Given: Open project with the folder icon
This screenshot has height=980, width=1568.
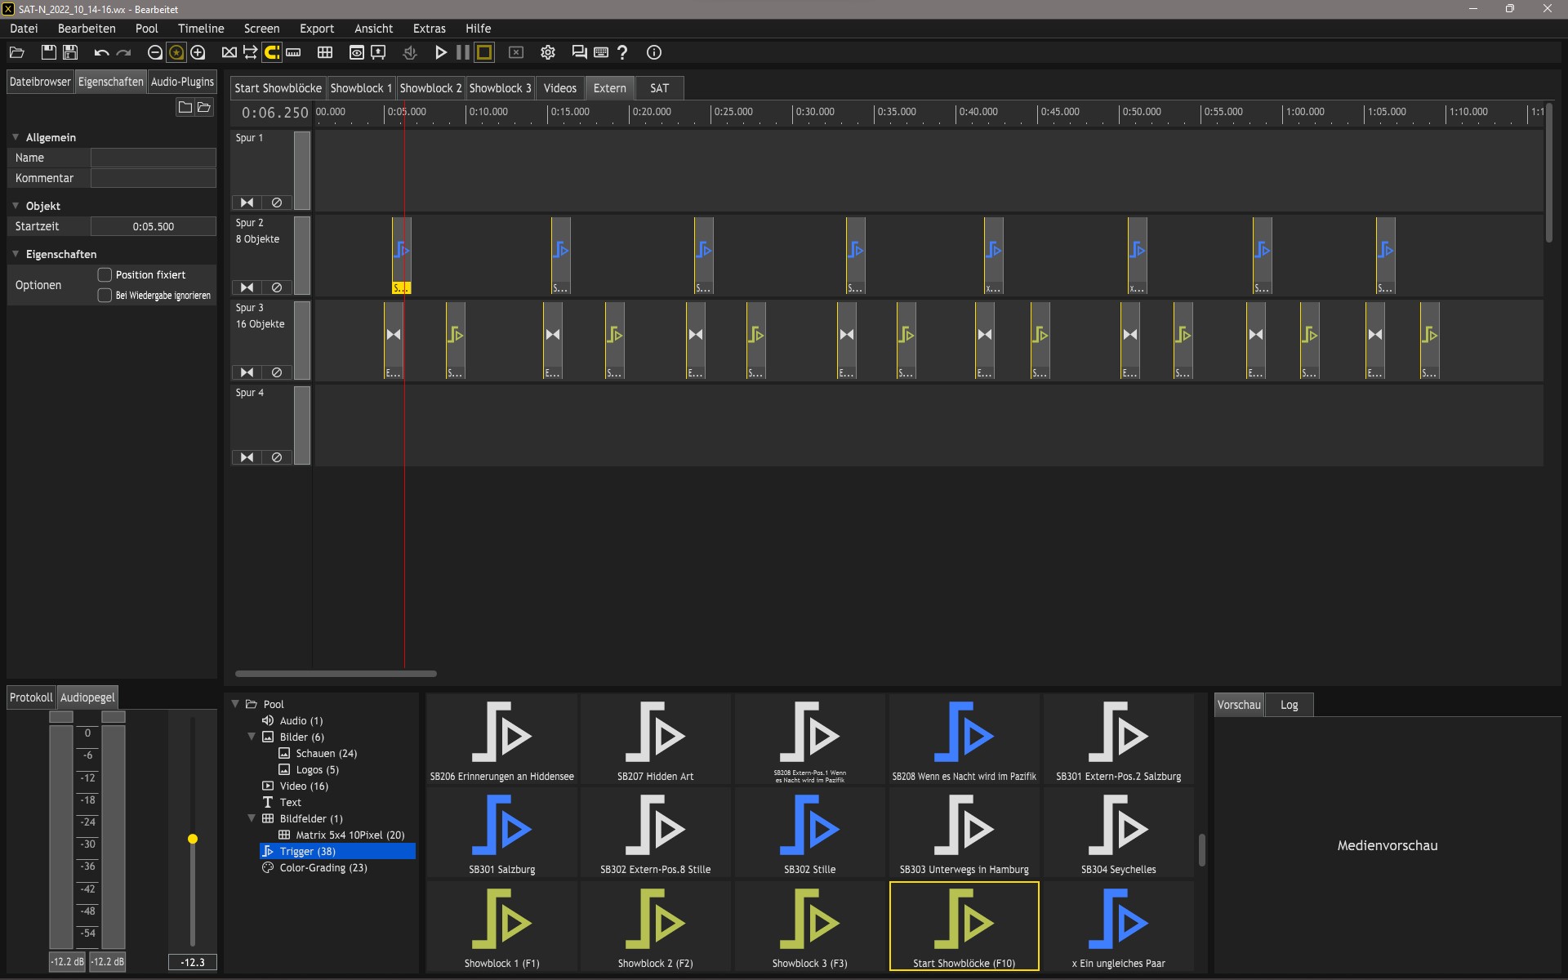Looking at the screenshot, I should click(16, 52).
